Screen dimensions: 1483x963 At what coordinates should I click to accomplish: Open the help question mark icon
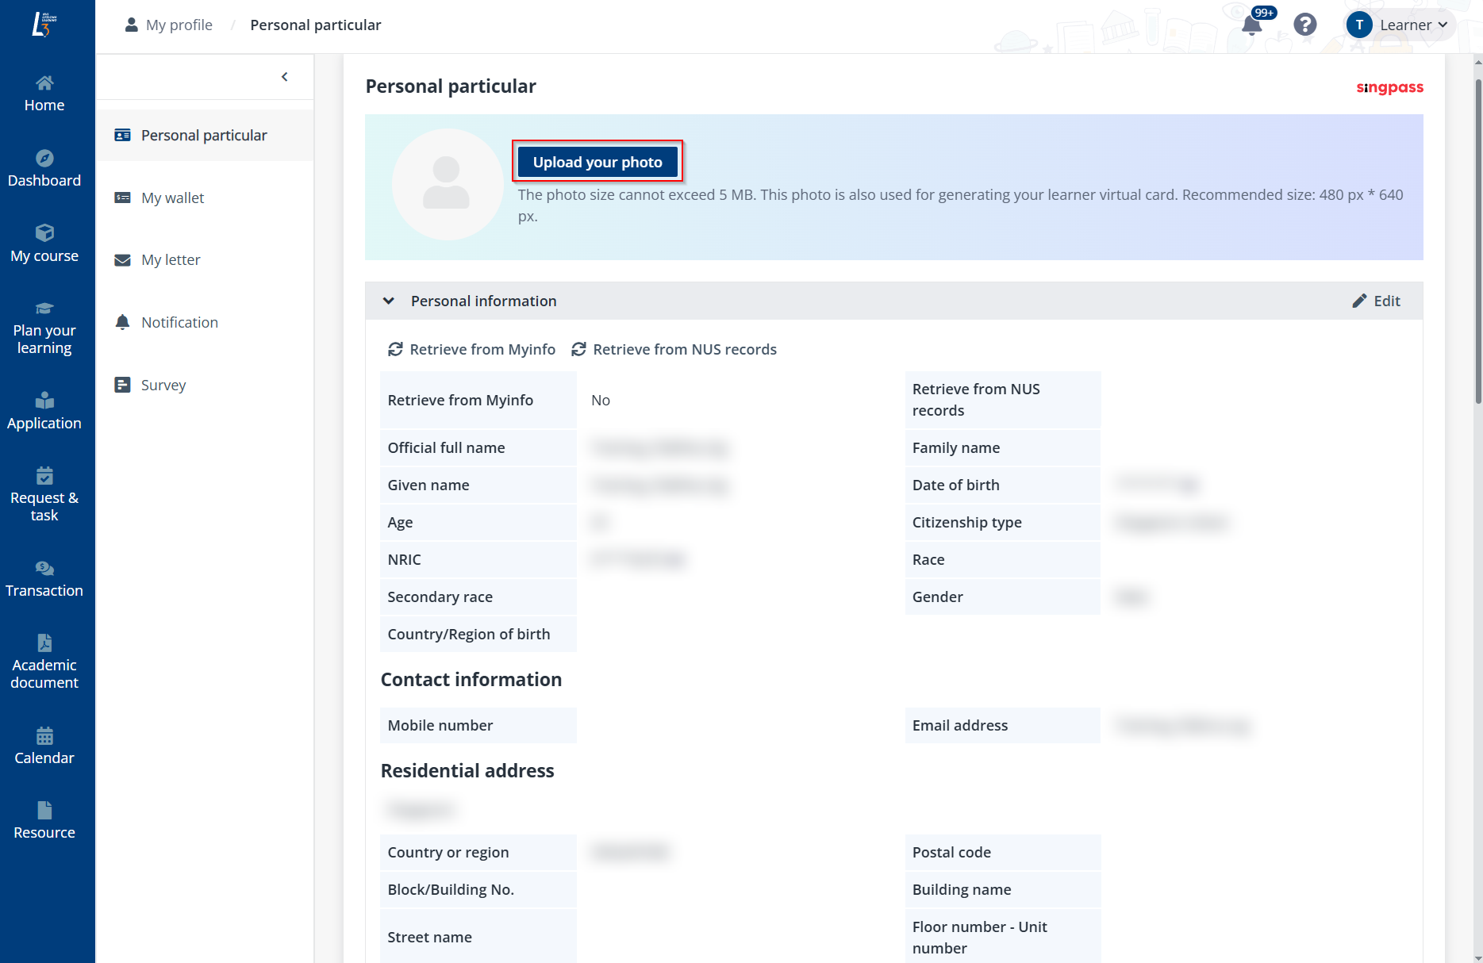(x=1304, y=25)
